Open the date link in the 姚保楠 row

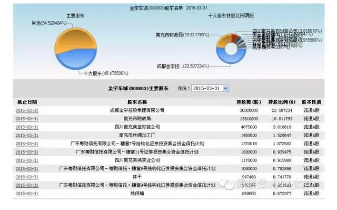[x=27, y=194]
